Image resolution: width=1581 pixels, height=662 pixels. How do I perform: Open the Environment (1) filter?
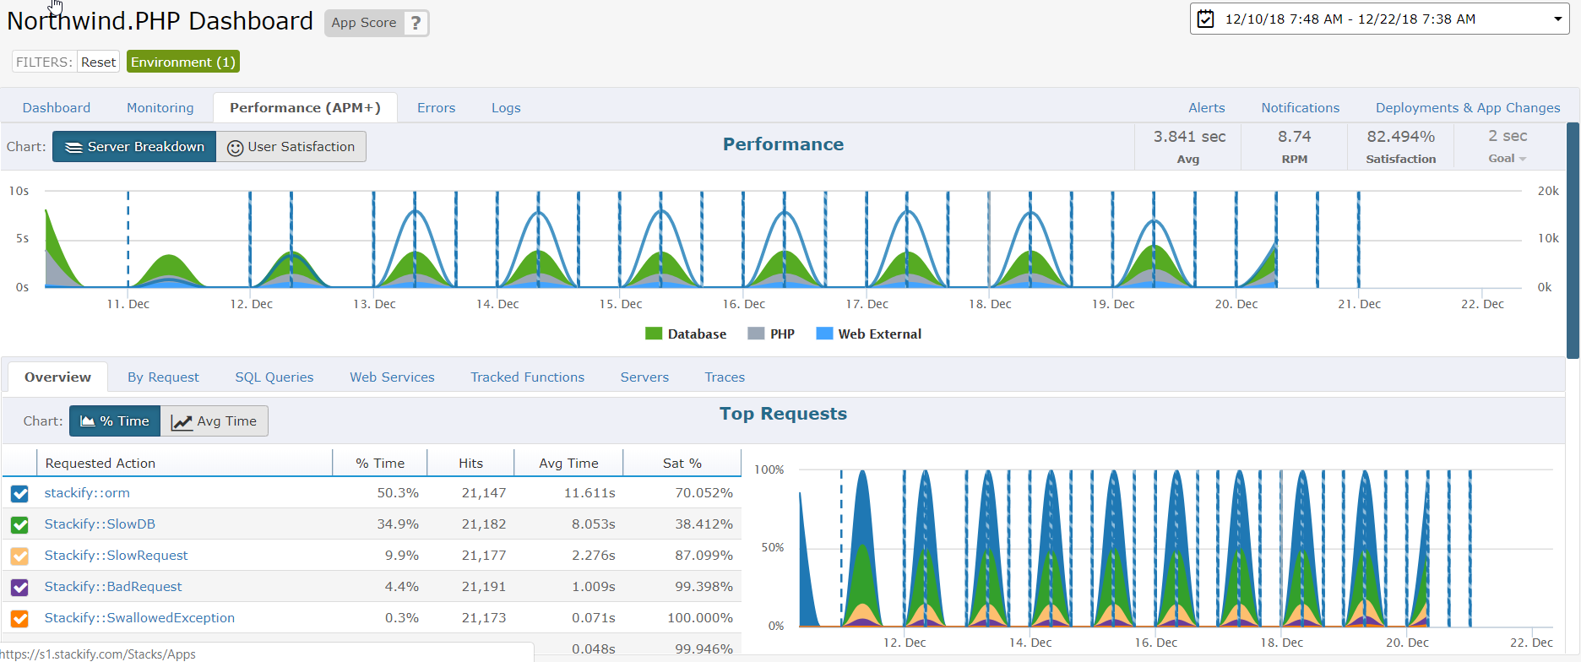pos(183,62)
